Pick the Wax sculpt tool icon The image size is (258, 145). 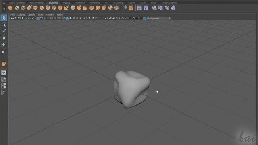coord(73,8)
